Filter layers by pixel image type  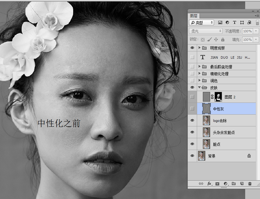(220, 23)
